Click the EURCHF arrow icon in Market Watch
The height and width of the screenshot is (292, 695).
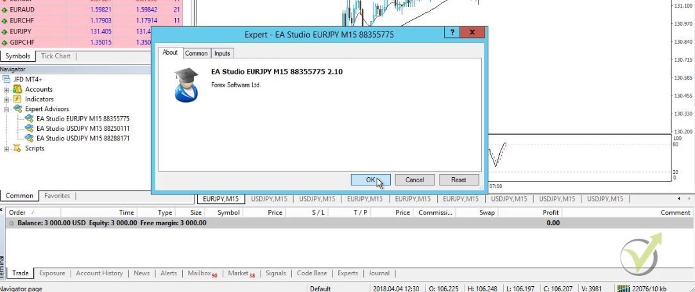[x=4, y=21]
